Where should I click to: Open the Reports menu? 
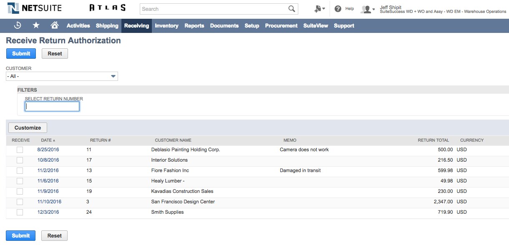click(194, 25)
